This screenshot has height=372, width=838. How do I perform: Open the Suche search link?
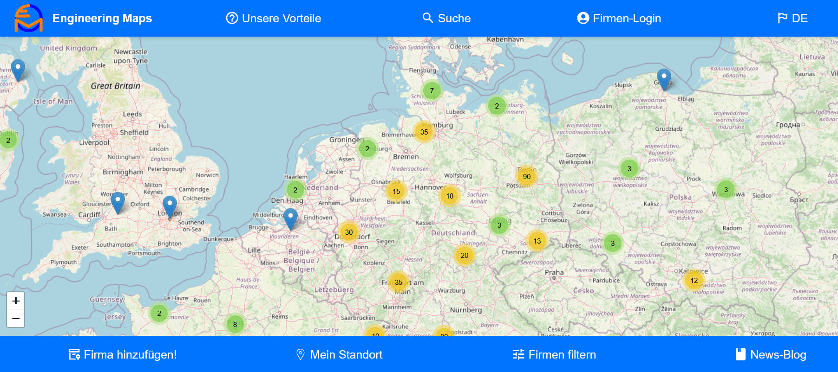point(446,18)
